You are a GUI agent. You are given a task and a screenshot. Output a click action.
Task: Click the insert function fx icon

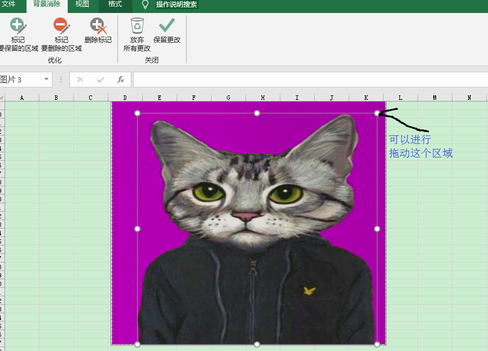tap(121, 80)
